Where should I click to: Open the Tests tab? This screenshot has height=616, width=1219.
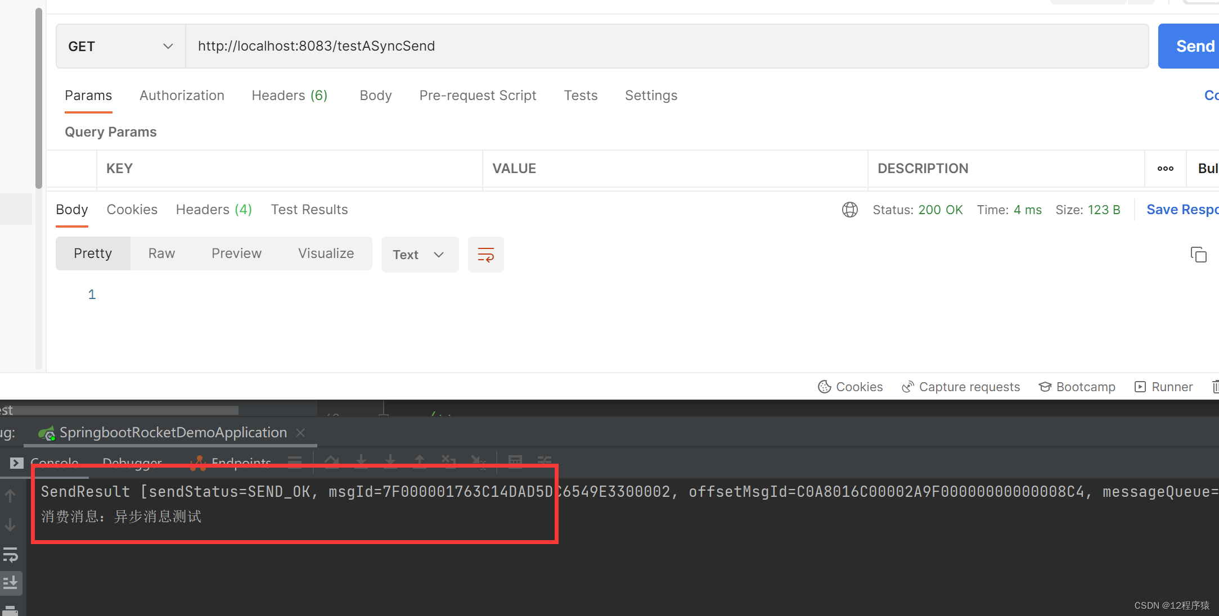click(x=581, y=96)
